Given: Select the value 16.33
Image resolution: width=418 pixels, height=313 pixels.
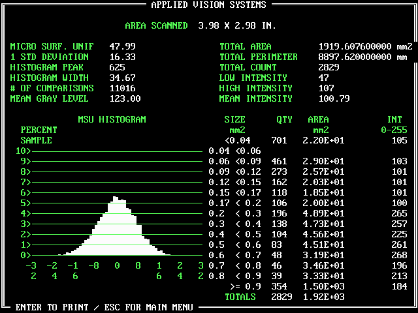Looking at the screenshot, I should (122, 57).
